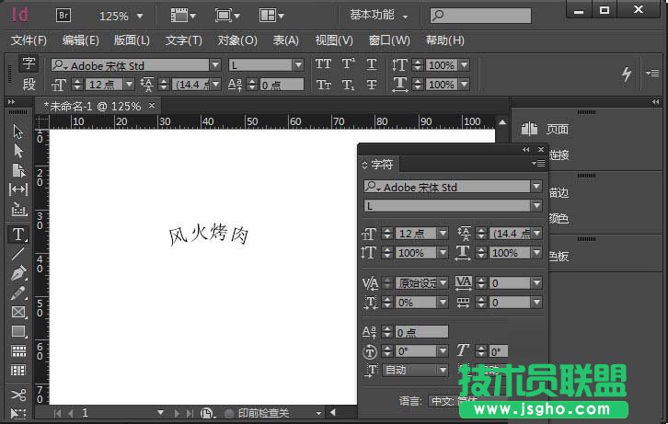Go to first page button
Screen dimensions: 668x424
tap(58, 413)
